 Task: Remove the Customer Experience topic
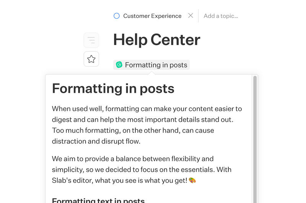pyautogui.click(x=190, y=16)
